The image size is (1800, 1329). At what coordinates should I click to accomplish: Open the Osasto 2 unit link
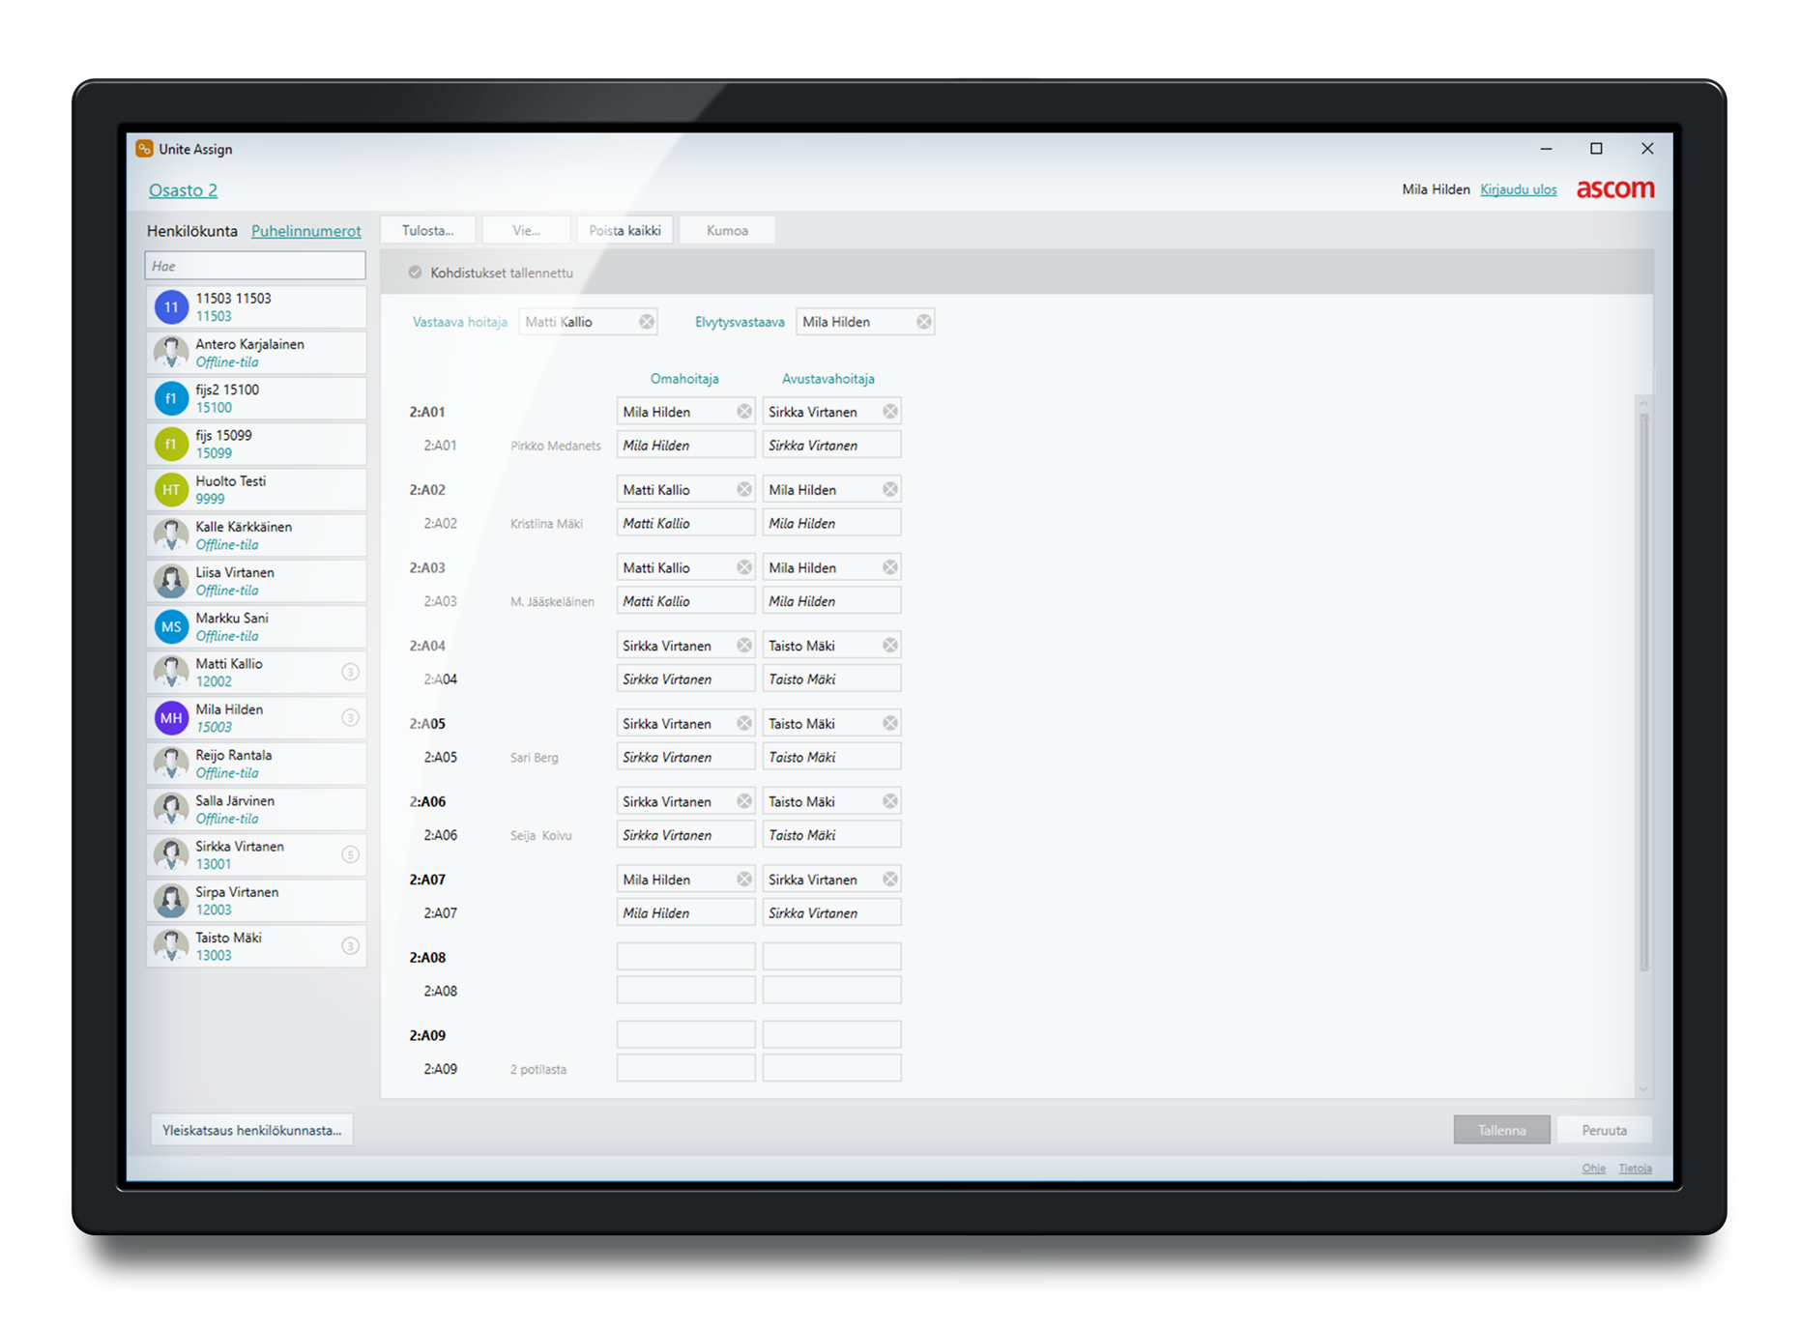[x=183, y=190]
